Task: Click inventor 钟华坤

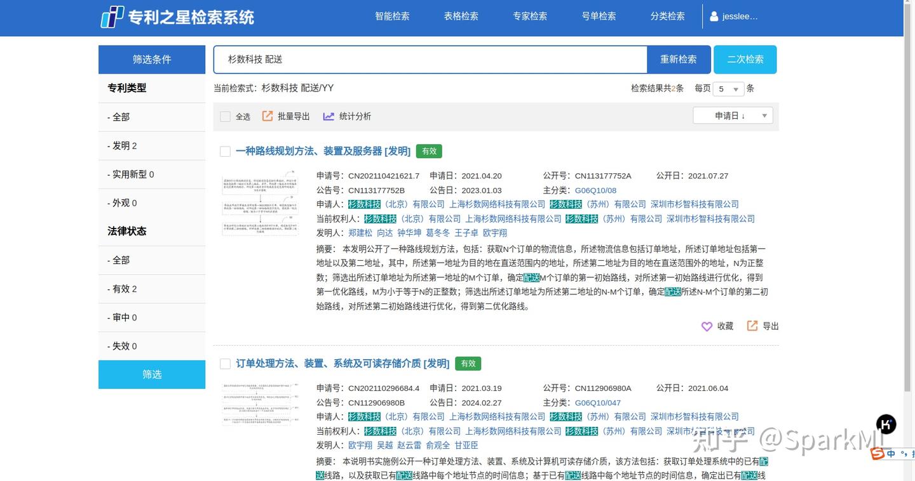Action: pyautogui.click(x=409, y=233)
